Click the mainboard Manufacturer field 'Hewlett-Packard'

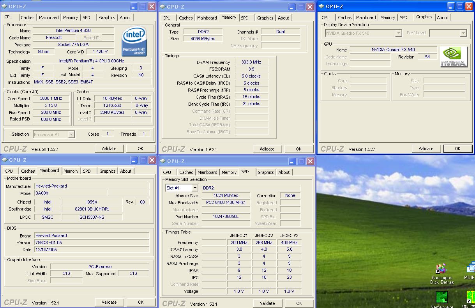pos(92,186)
